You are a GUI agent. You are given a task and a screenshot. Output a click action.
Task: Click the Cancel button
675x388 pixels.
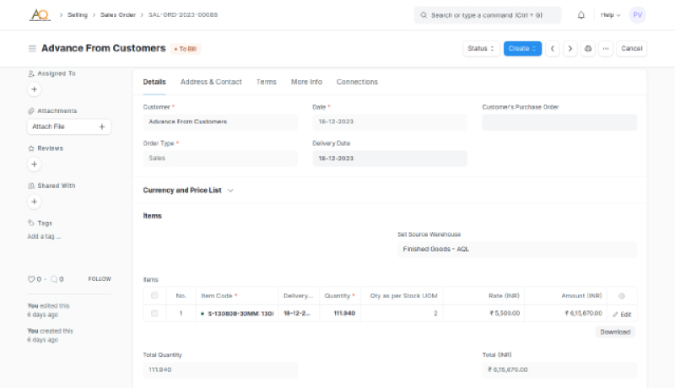click(x=632, y=49)
